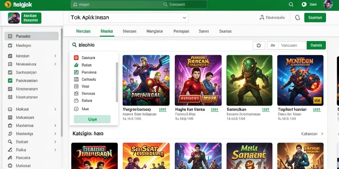
Task: Click the left sidebar vertical scrollbar
Action: 62,82
